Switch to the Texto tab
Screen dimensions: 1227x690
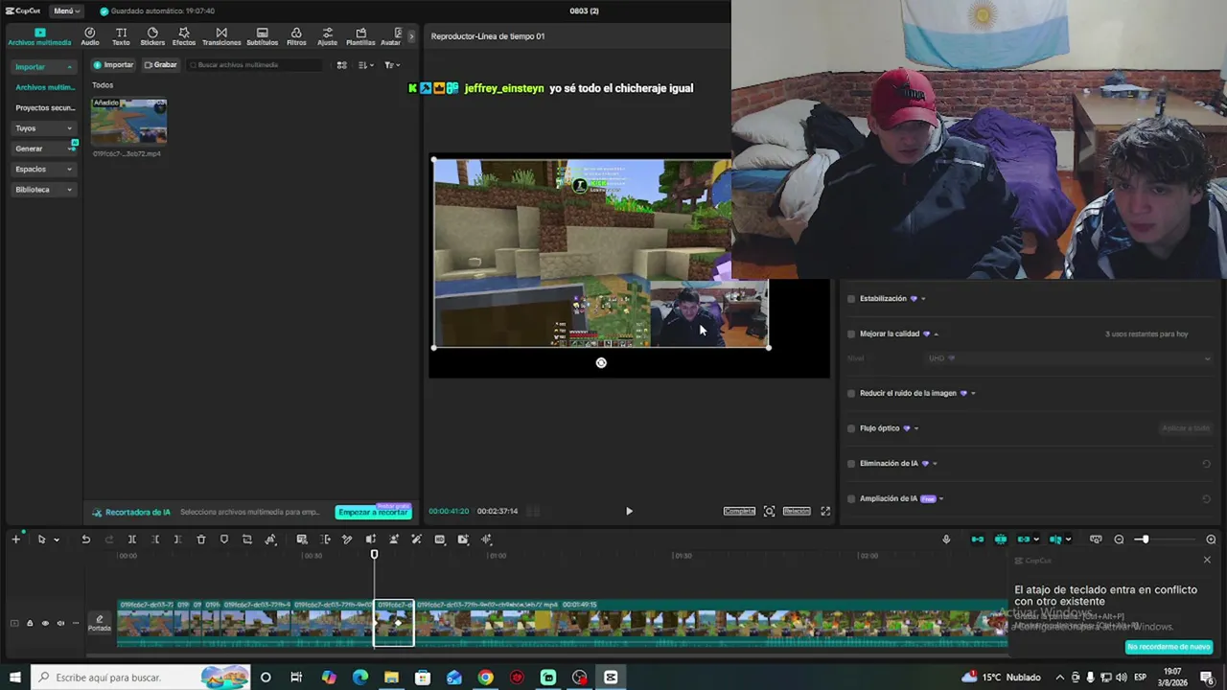121,36
